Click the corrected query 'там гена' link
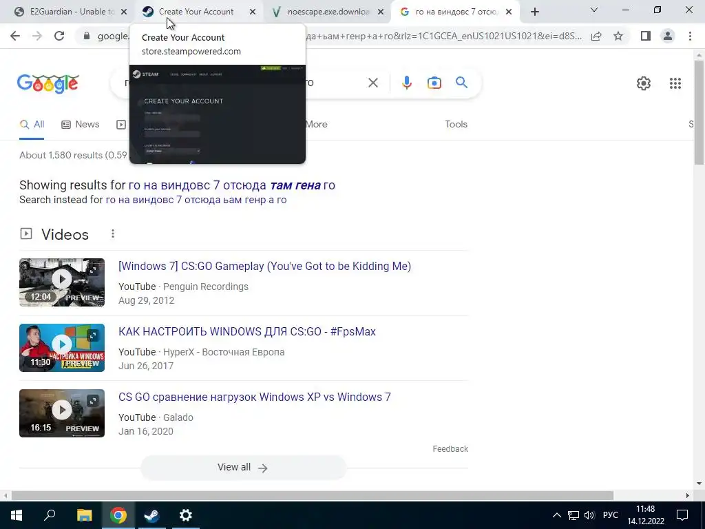Screen dimensions: 705x529 pyautogui.click(x=295, y=185)
